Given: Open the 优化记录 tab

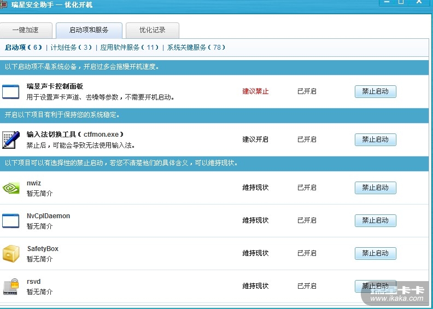Looking at the screenshot, I should click(x=153, y=30).
